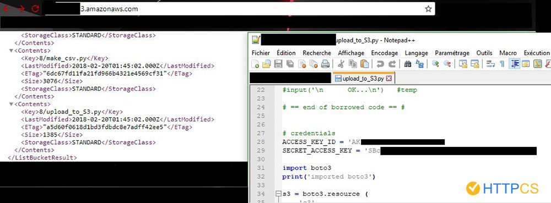Click the closing ListBucketResult tag

point(42,158)
